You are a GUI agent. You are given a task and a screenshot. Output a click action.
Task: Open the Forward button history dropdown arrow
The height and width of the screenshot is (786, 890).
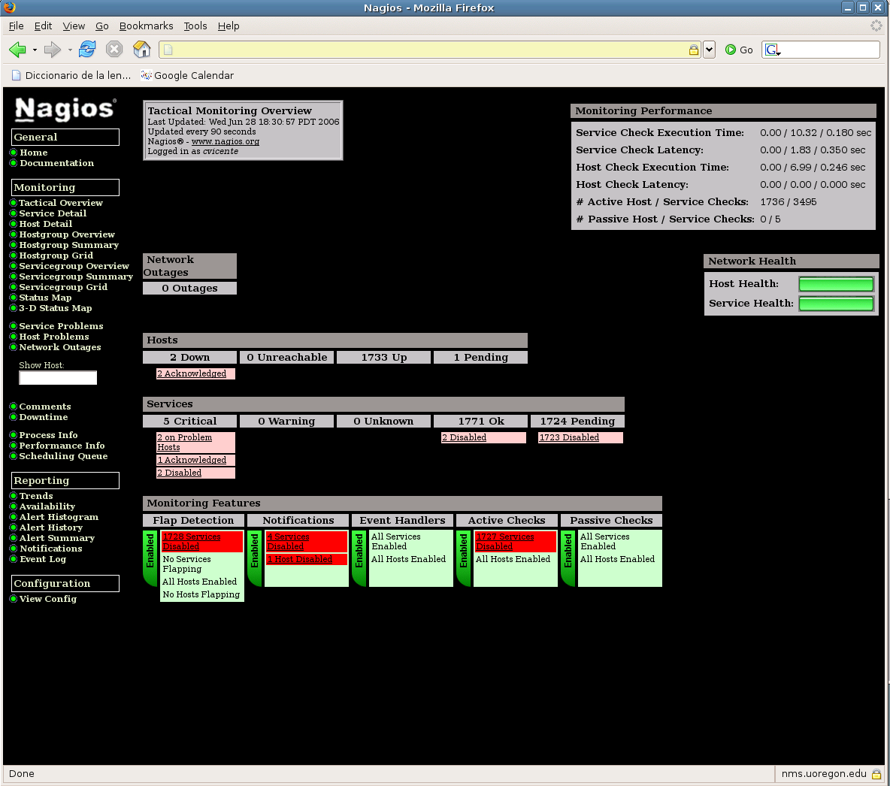[x=70, y=50]
